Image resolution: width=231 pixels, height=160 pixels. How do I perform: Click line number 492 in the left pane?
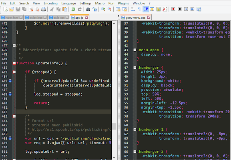[x=4, y=112]
